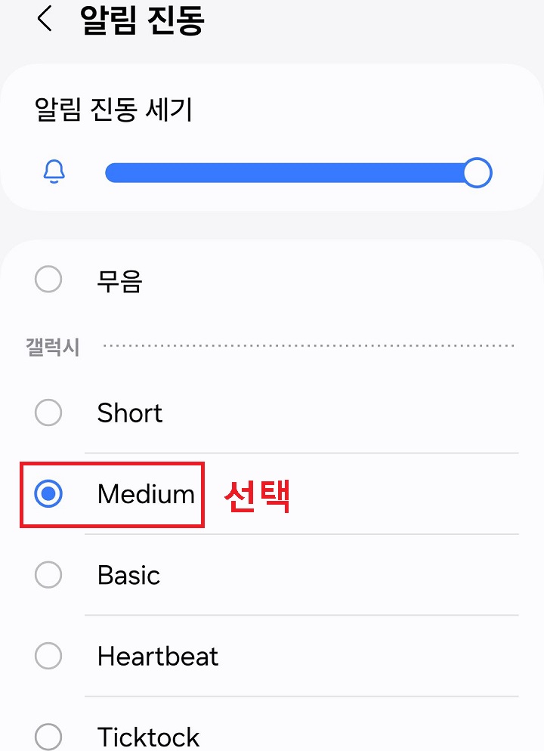The width and height of the screenshot is (544, 751).
Task: Tap the Basic text label
Action: (128, 575)
